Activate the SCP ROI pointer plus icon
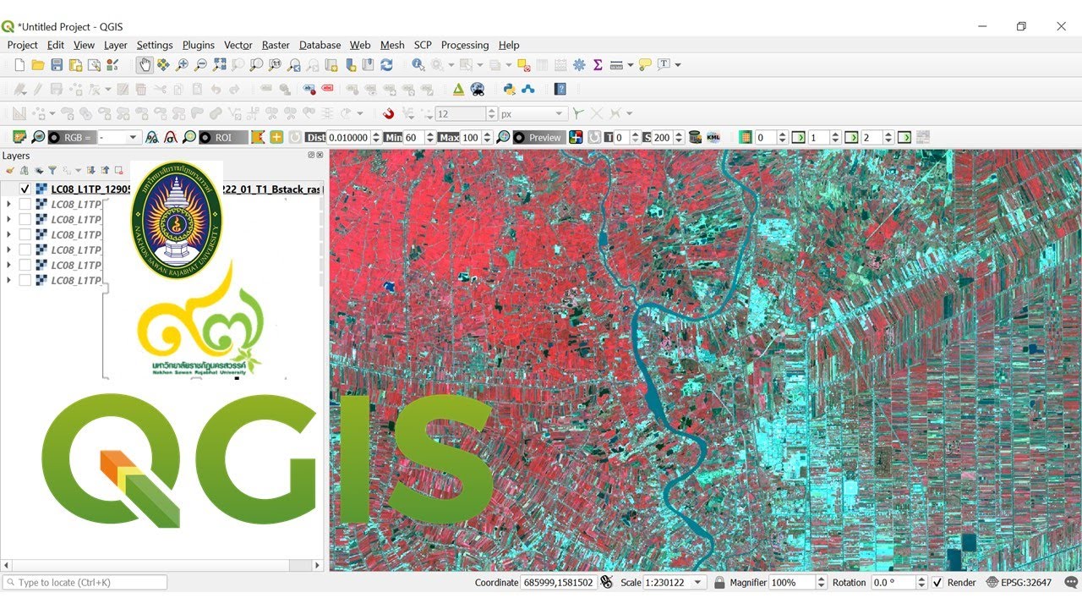The height and width of the screenshot is (609, 1082). [x=276, y=137]
